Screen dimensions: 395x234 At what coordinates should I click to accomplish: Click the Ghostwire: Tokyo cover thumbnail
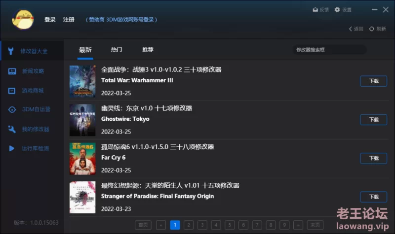[x=82, y=120]
